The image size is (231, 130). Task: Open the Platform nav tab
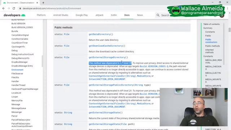[x=41, y=15]
